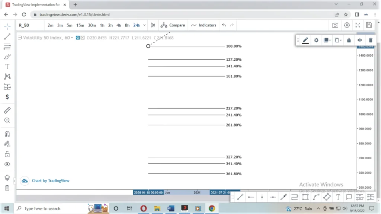This screenshot has width=381, height=214.
Task: Open the prediction and measurement tools
Action: pyautogui.click(x=7, y=87)
